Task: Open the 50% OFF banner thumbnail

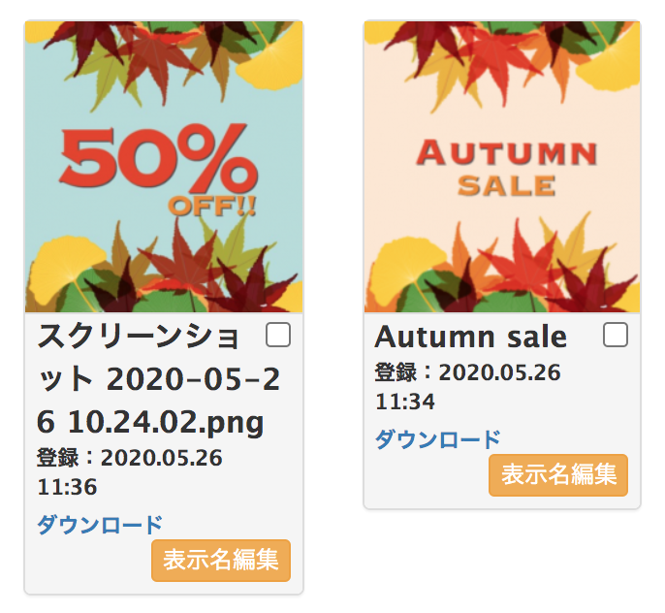Action: click(164, 167)
